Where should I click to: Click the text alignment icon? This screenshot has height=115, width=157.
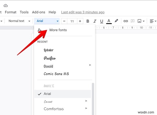152,21
